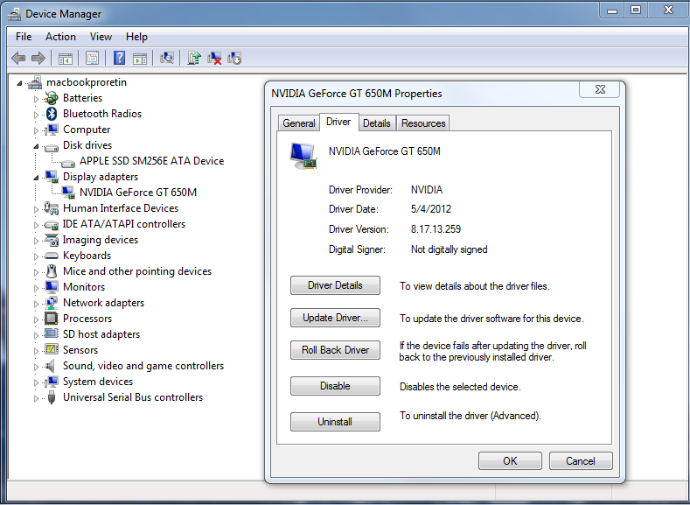Viewport: 690px width, 505px height.
Task: Click the Cancel button
Action: (x=581, y=461)
